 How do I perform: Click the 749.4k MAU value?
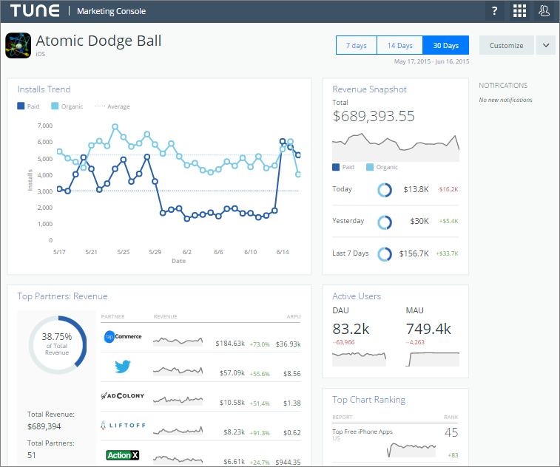[x=428, y=329]
